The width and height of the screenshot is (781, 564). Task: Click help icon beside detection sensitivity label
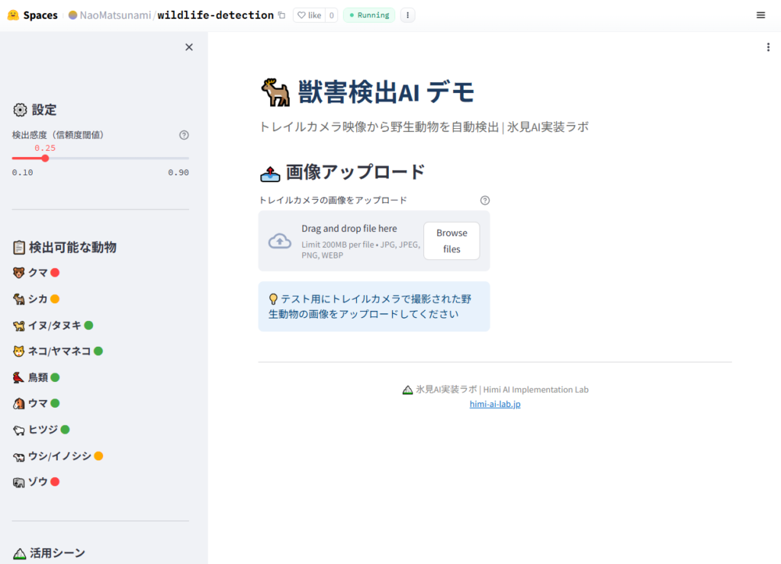tap(184, 135)
